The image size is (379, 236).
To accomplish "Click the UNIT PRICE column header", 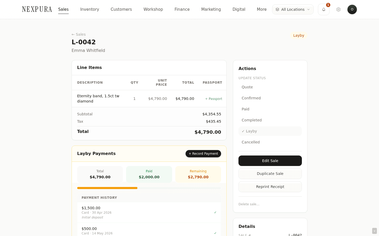I will [x=161, y=83].
